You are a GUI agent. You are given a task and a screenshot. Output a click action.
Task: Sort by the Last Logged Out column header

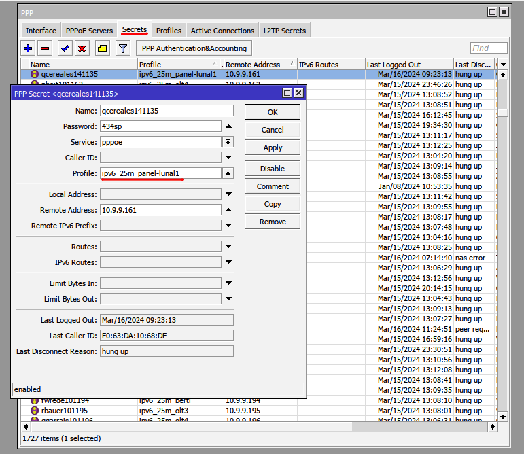(409, 64)
